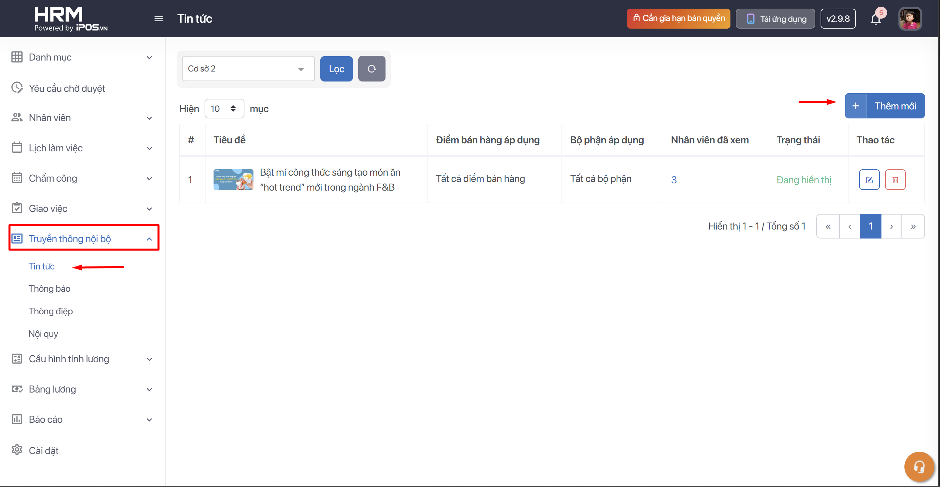
Task: Click the user avatar picture
Action: click(910, 19)
